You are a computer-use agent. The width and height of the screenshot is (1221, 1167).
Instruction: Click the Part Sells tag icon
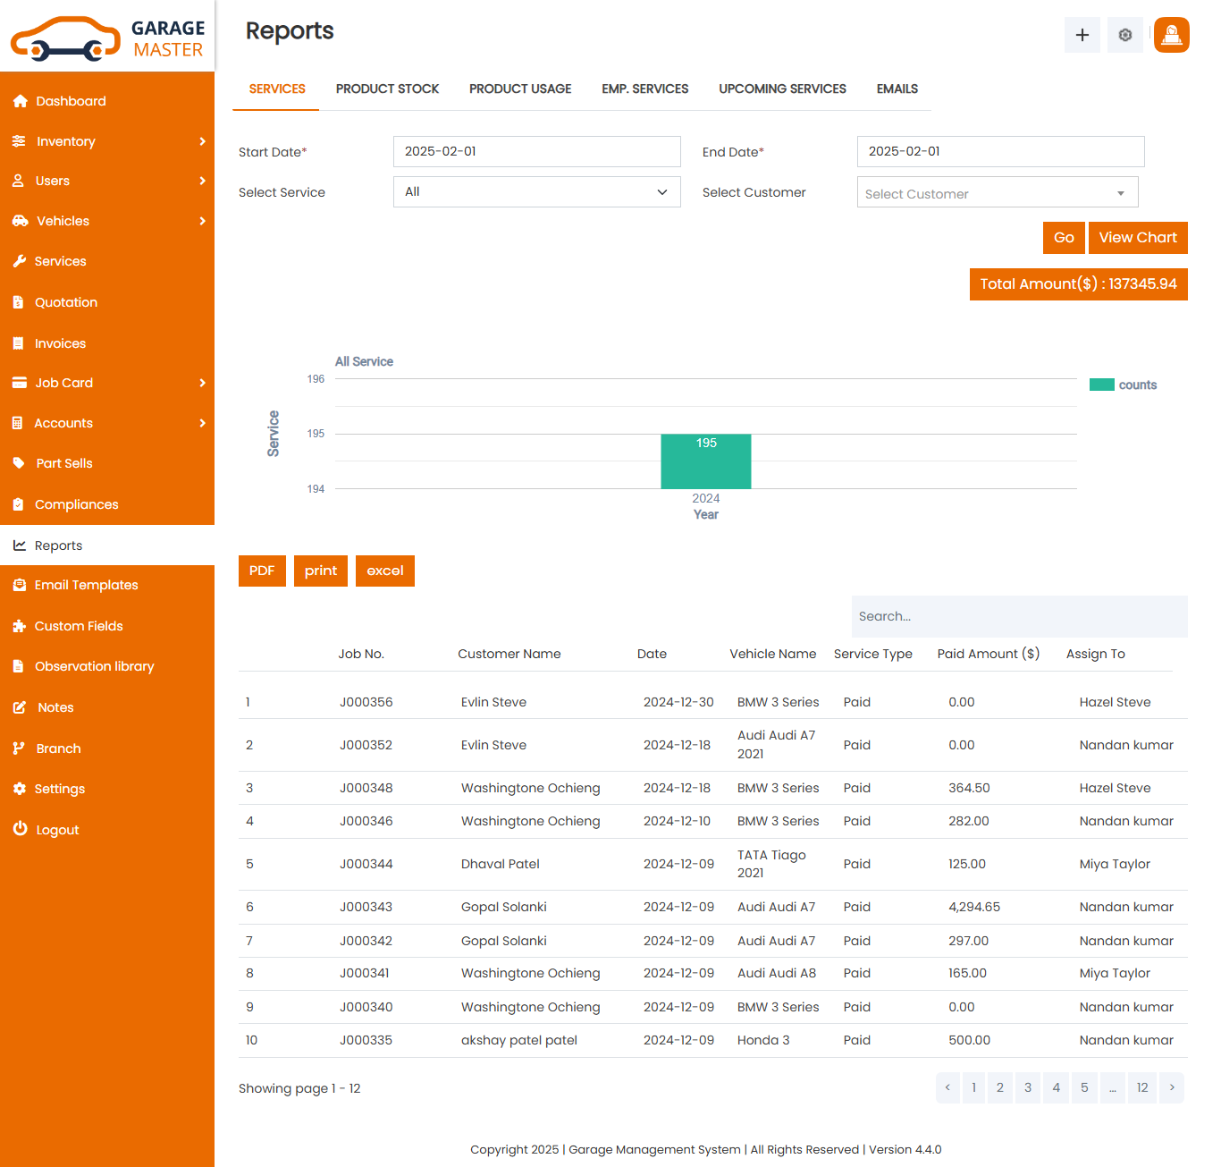click(20, 463)
